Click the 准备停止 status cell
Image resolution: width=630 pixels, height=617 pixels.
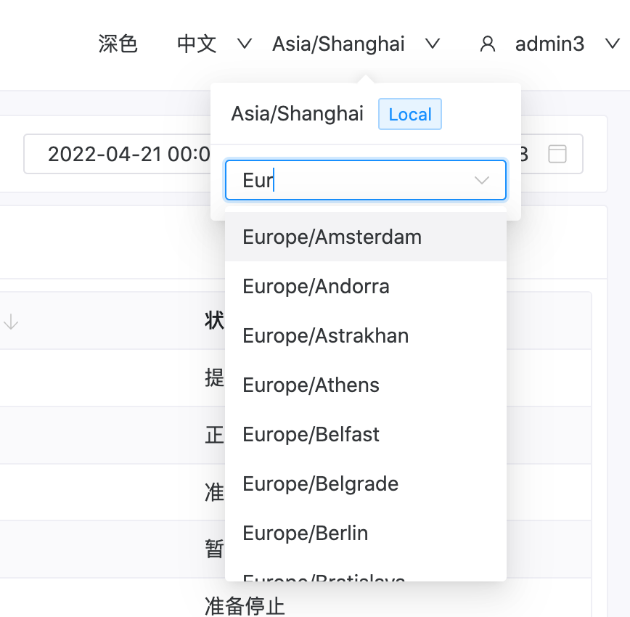tap(245, 605)
